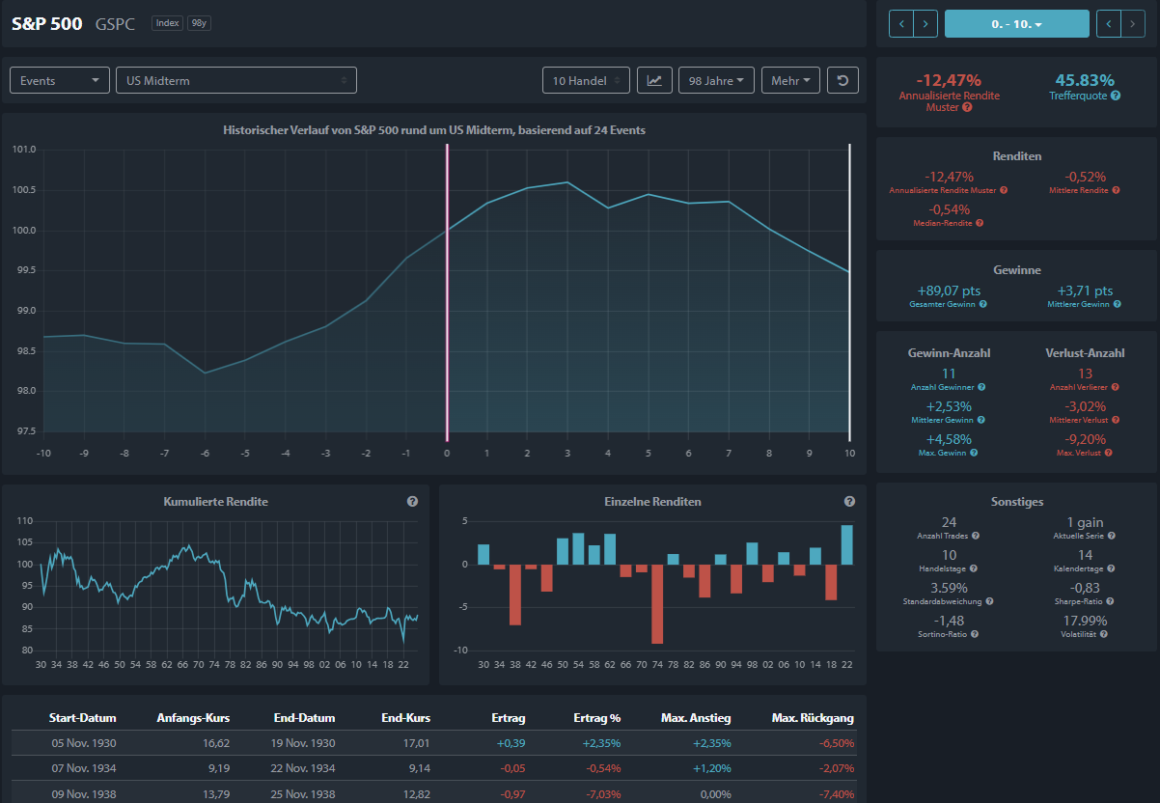Open help icon for Max. Gewinn
The image size is (1160, 803).
click(976, 453)
